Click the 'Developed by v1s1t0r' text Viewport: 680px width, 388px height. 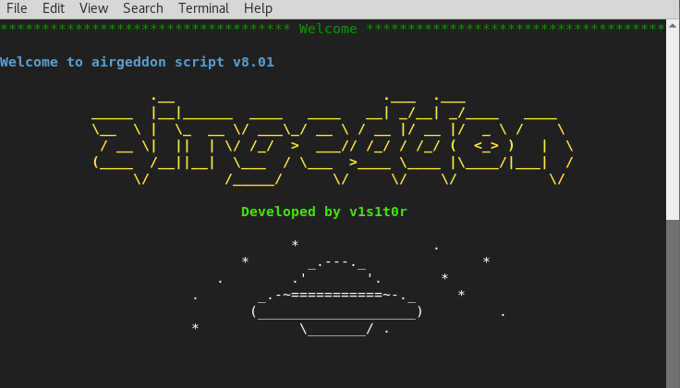[x=324, y=212]
